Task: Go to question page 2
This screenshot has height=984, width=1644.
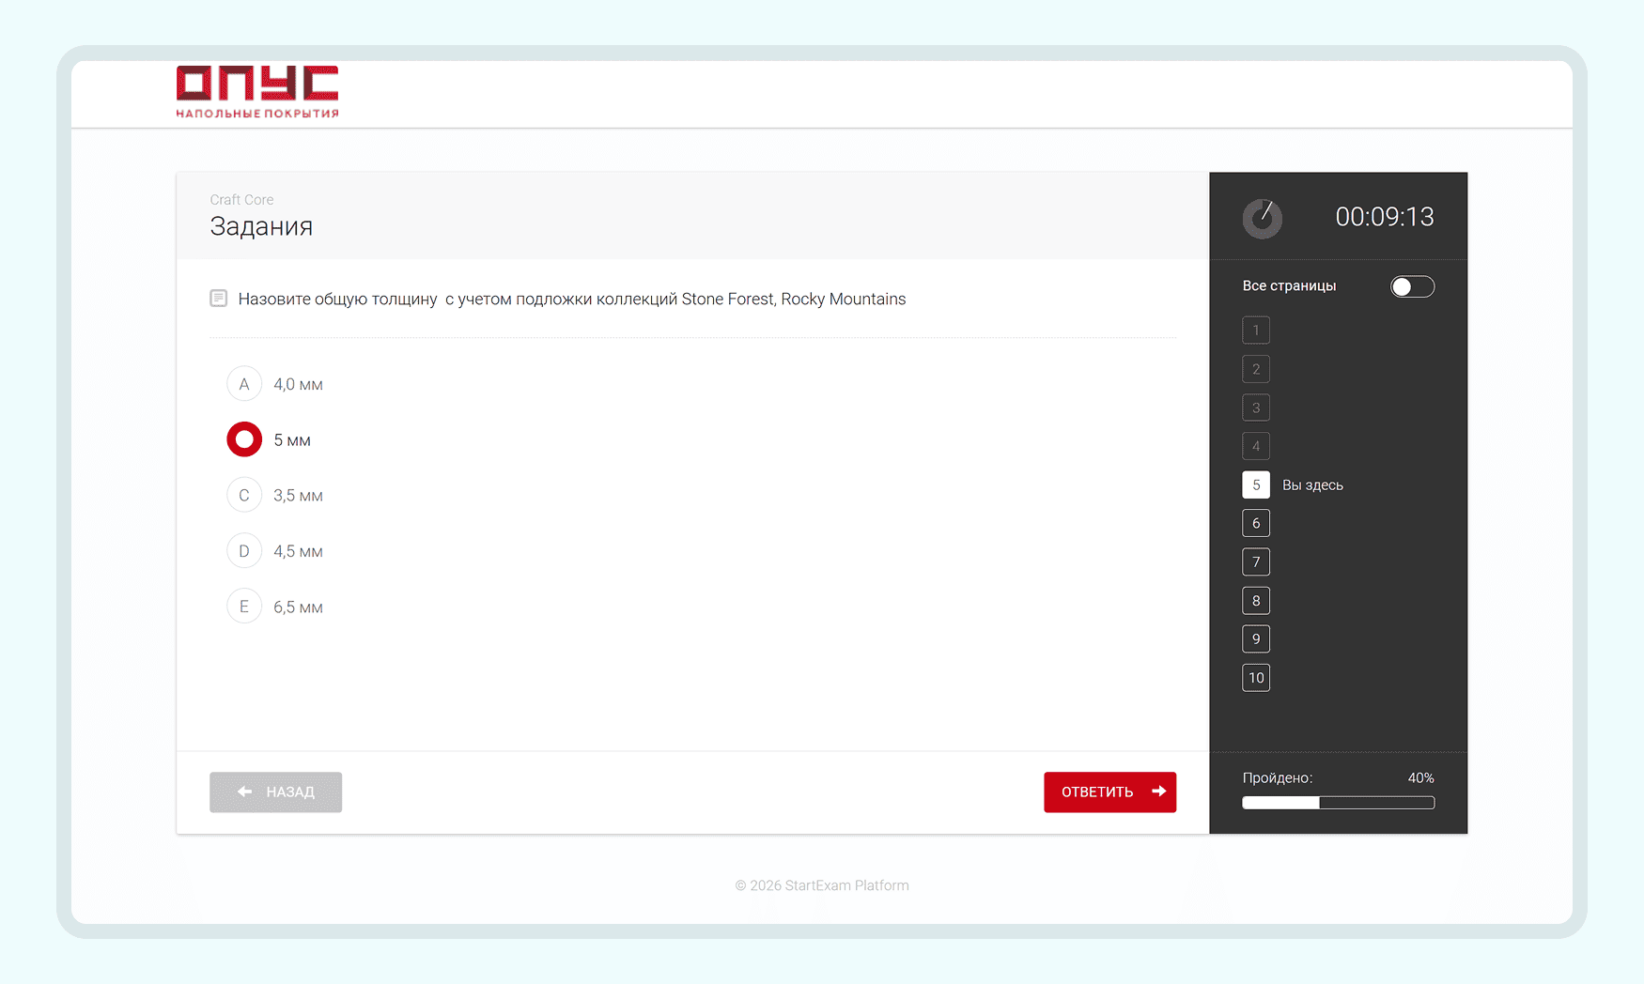Action: click(x=1256, y=369)
